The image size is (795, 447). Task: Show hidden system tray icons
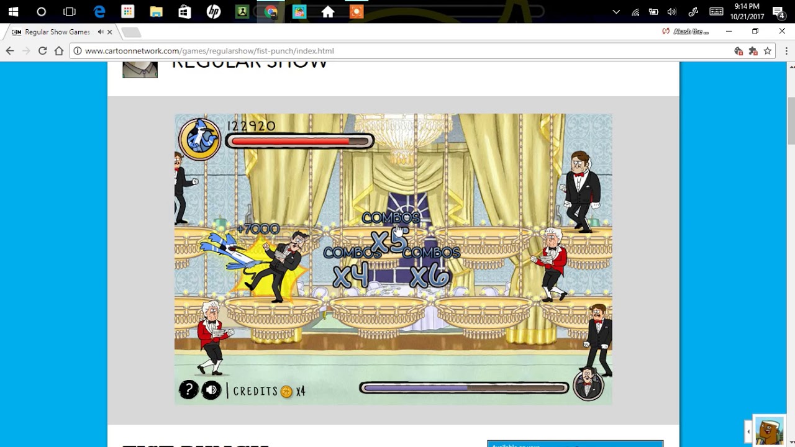(x=616, y=11)
